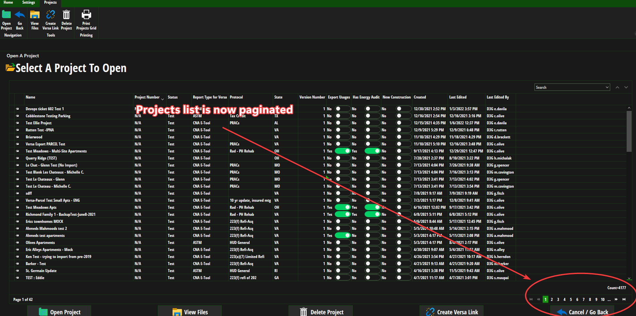Open a project using the ribbon's Open Project icon
Screen dimensions: 636x316
click(6, 14)
